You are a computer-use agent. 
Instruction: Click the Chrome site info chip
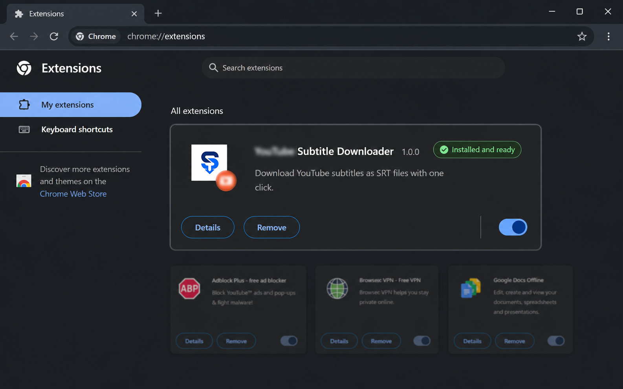click(x=96, y=36)
